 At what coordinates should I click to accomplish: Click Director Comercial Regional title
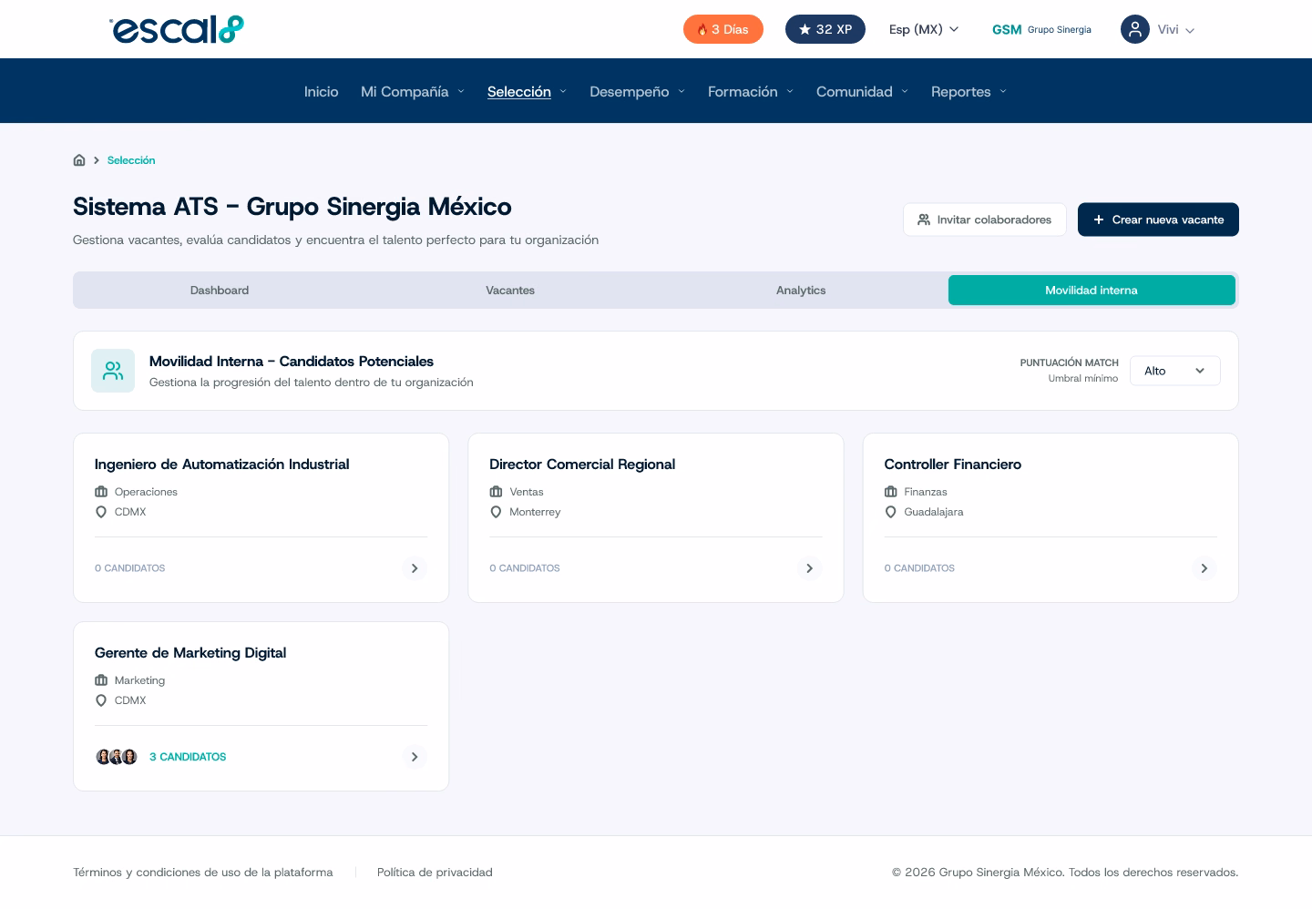(582, 465)
